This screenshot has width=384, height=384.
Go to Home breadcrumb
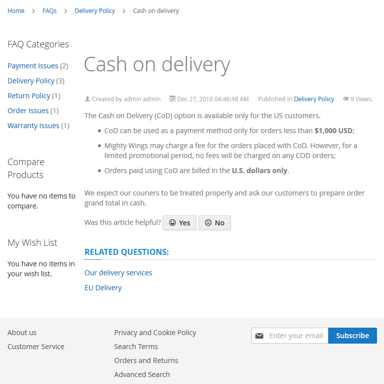pos(16,11)
